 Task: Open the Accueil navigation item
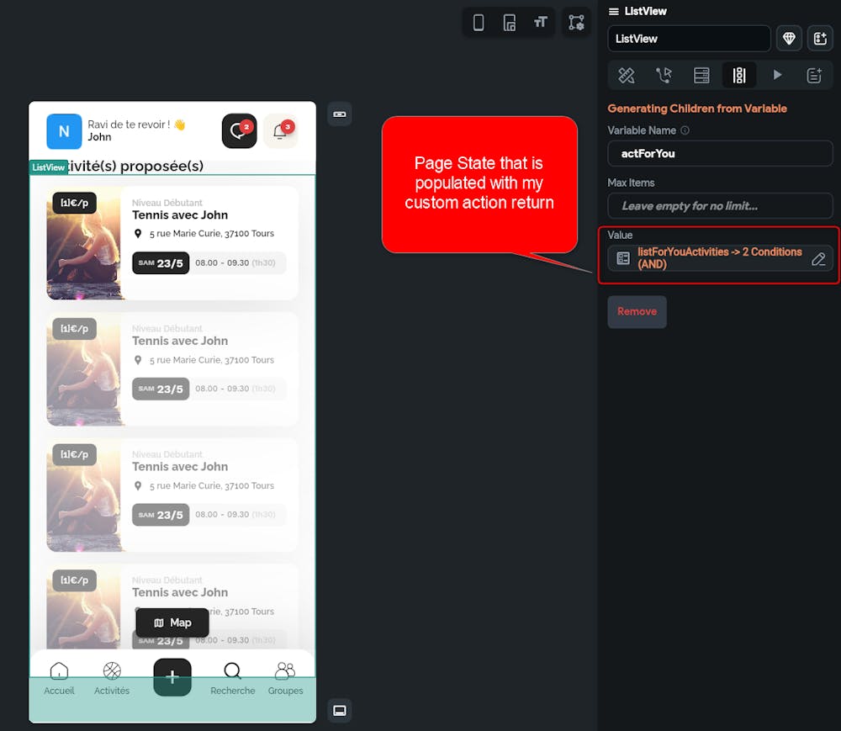point(59,679)
